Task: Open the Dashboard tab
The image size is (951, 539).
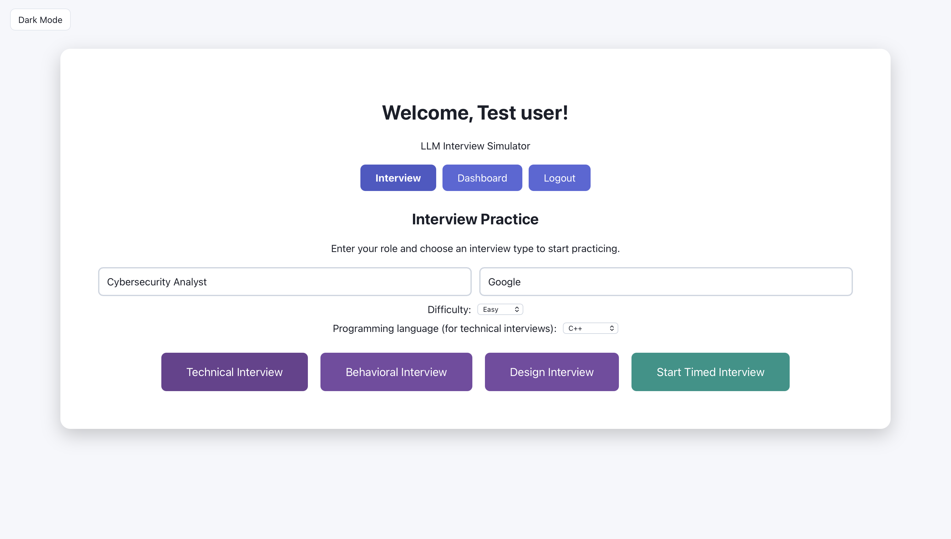Action: coord(481,178)
